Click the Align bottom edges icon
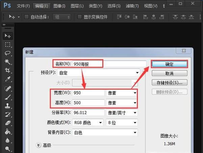This screenshot has height=153, width=203. point(135,17)
